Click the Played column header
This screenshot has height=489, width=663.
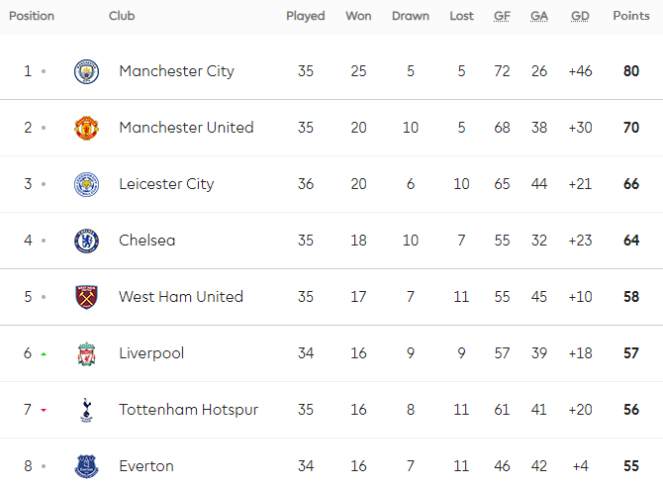305,16
